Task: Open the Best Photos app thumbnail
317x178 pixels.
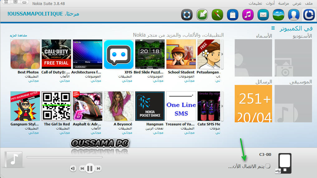Action: [x=25, y=54]
